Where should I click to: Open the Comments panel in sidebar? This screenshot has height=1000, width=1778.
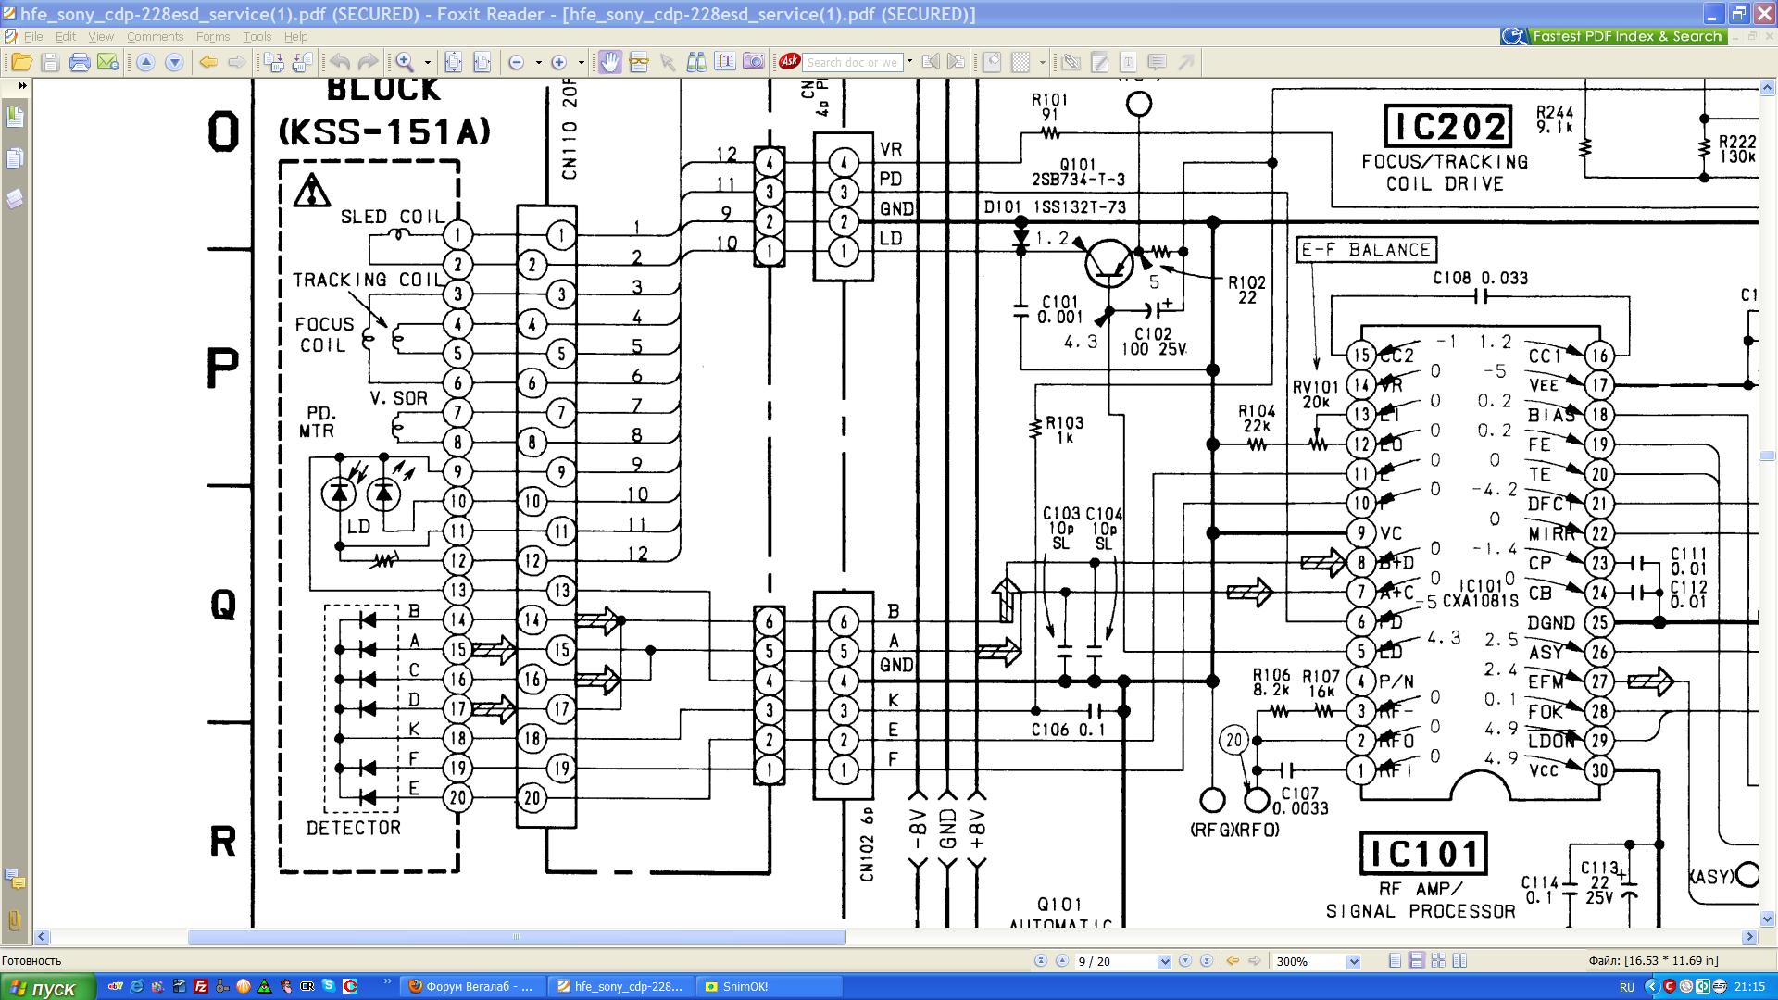15,879
